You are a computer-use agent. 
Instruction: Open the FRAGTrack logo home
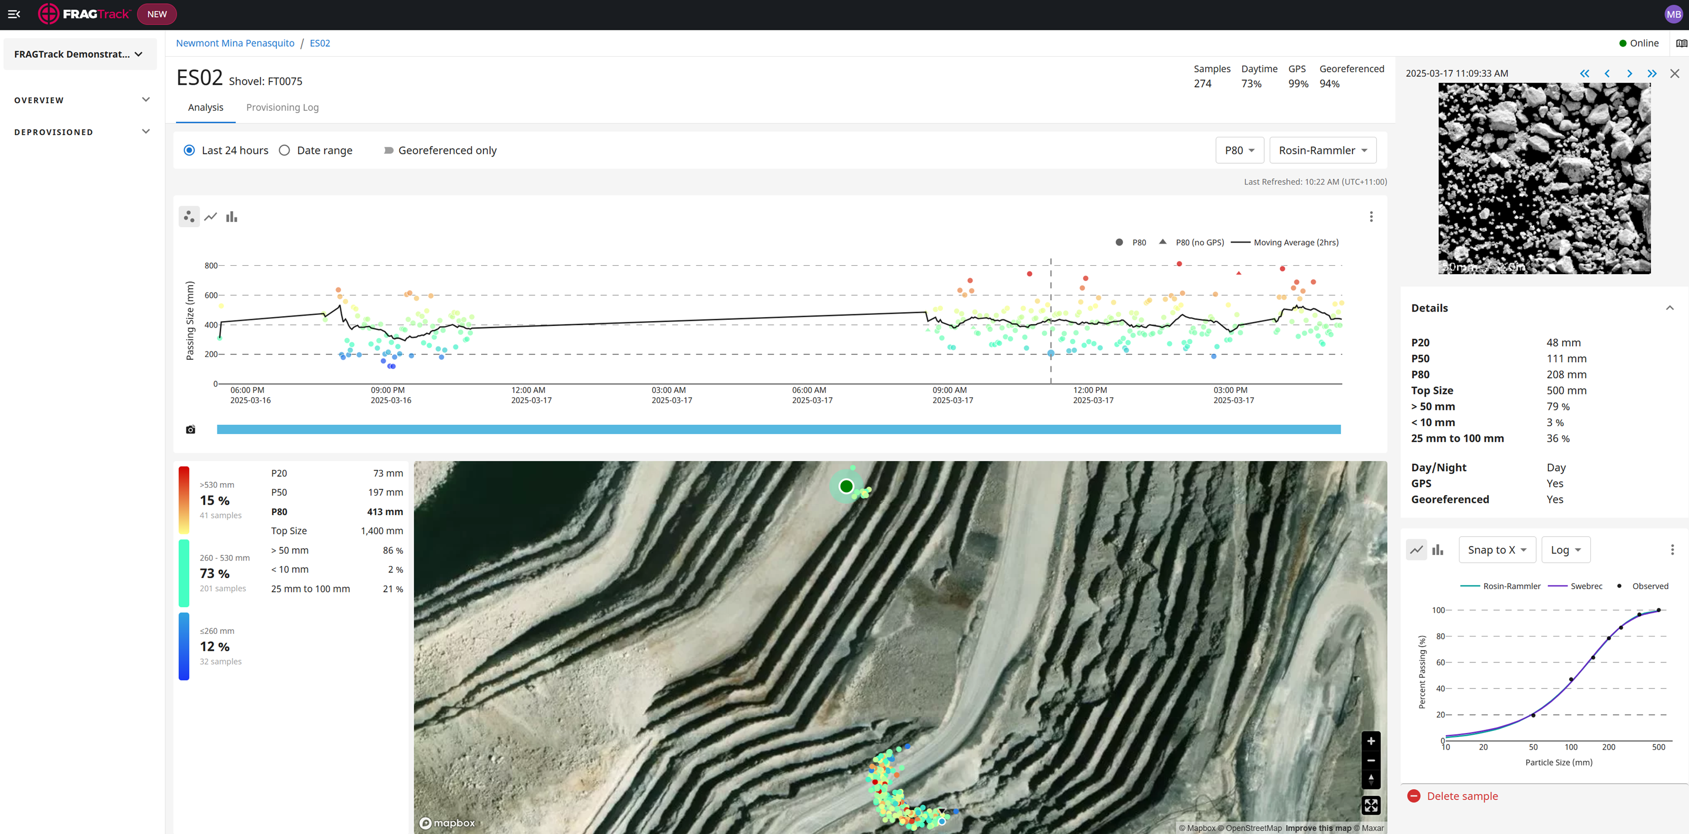pos(83,14)
